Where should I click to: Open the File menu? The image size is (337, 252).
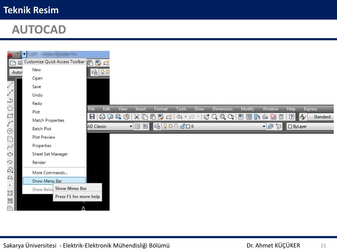(91, 109)
